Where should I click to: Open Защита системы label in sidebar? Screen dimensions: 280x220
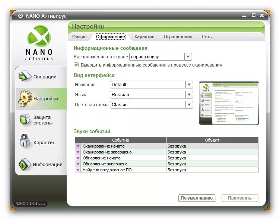[x=43, y=120]
